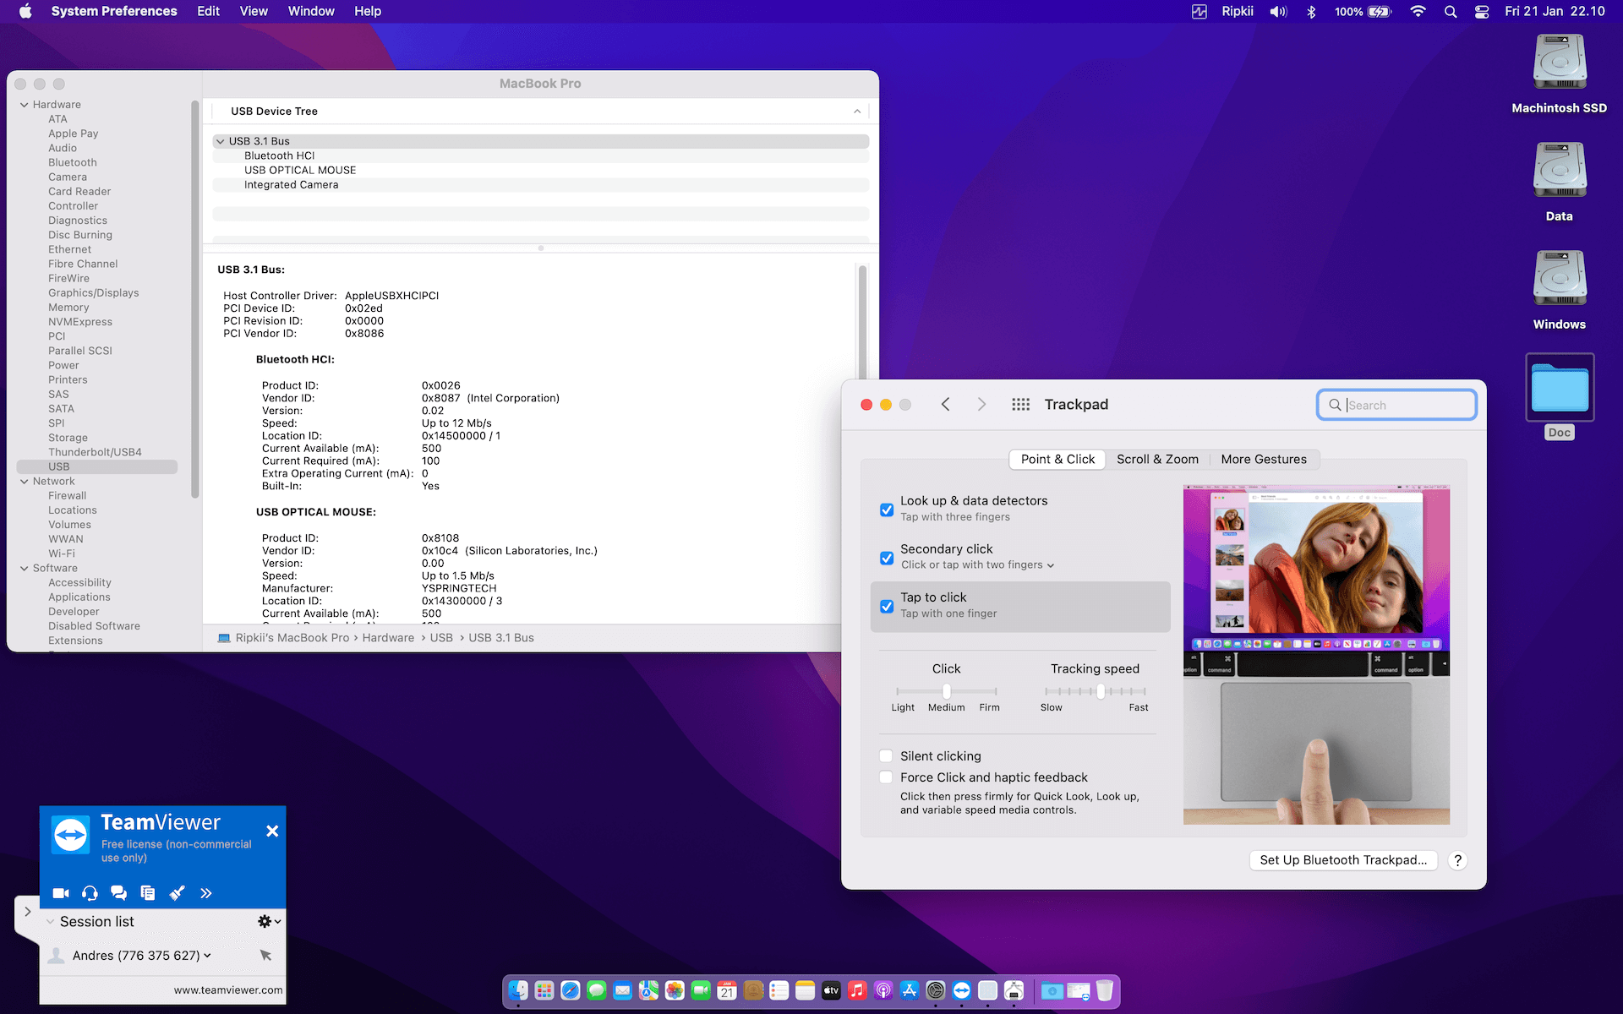Open Control Centre in menu bar

[1482, 12]
